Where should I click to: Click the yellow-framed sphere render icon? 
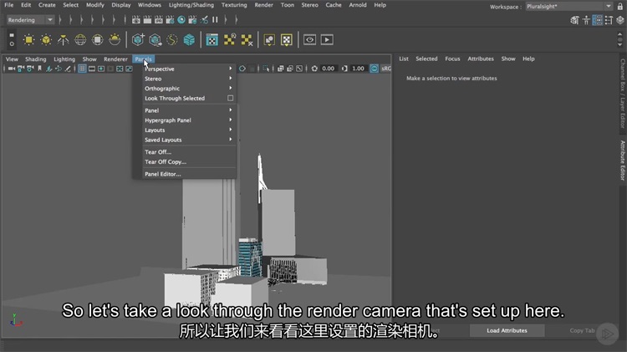(x=269, y=39)
